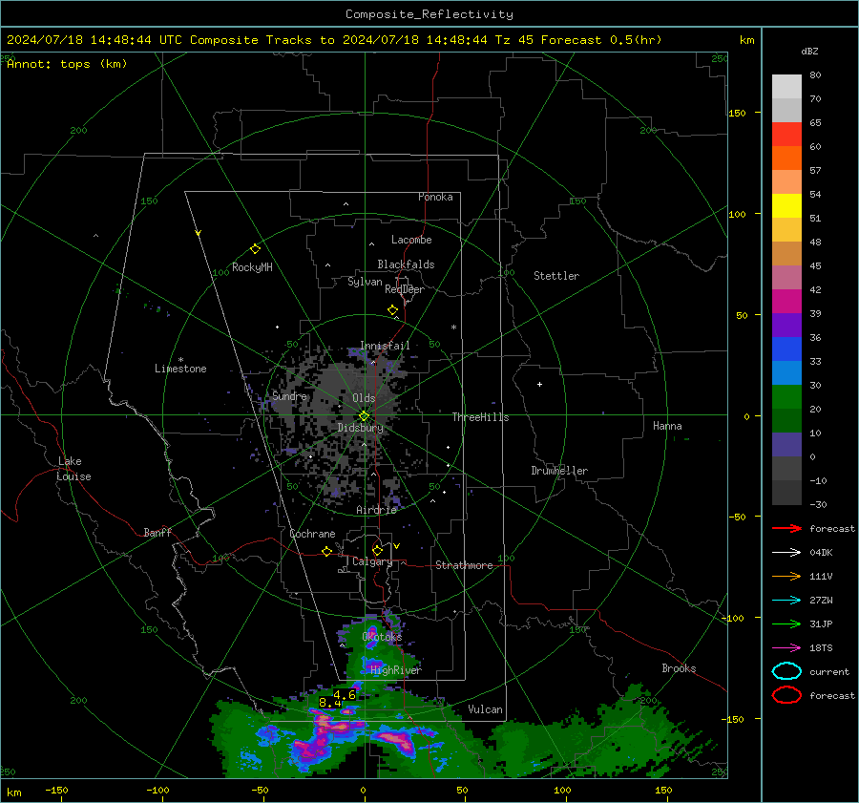This screenshot has height=803, width=859.
Task: Click the UTC Composite Tracks timestamp header
Action: (x=334, y=40)
